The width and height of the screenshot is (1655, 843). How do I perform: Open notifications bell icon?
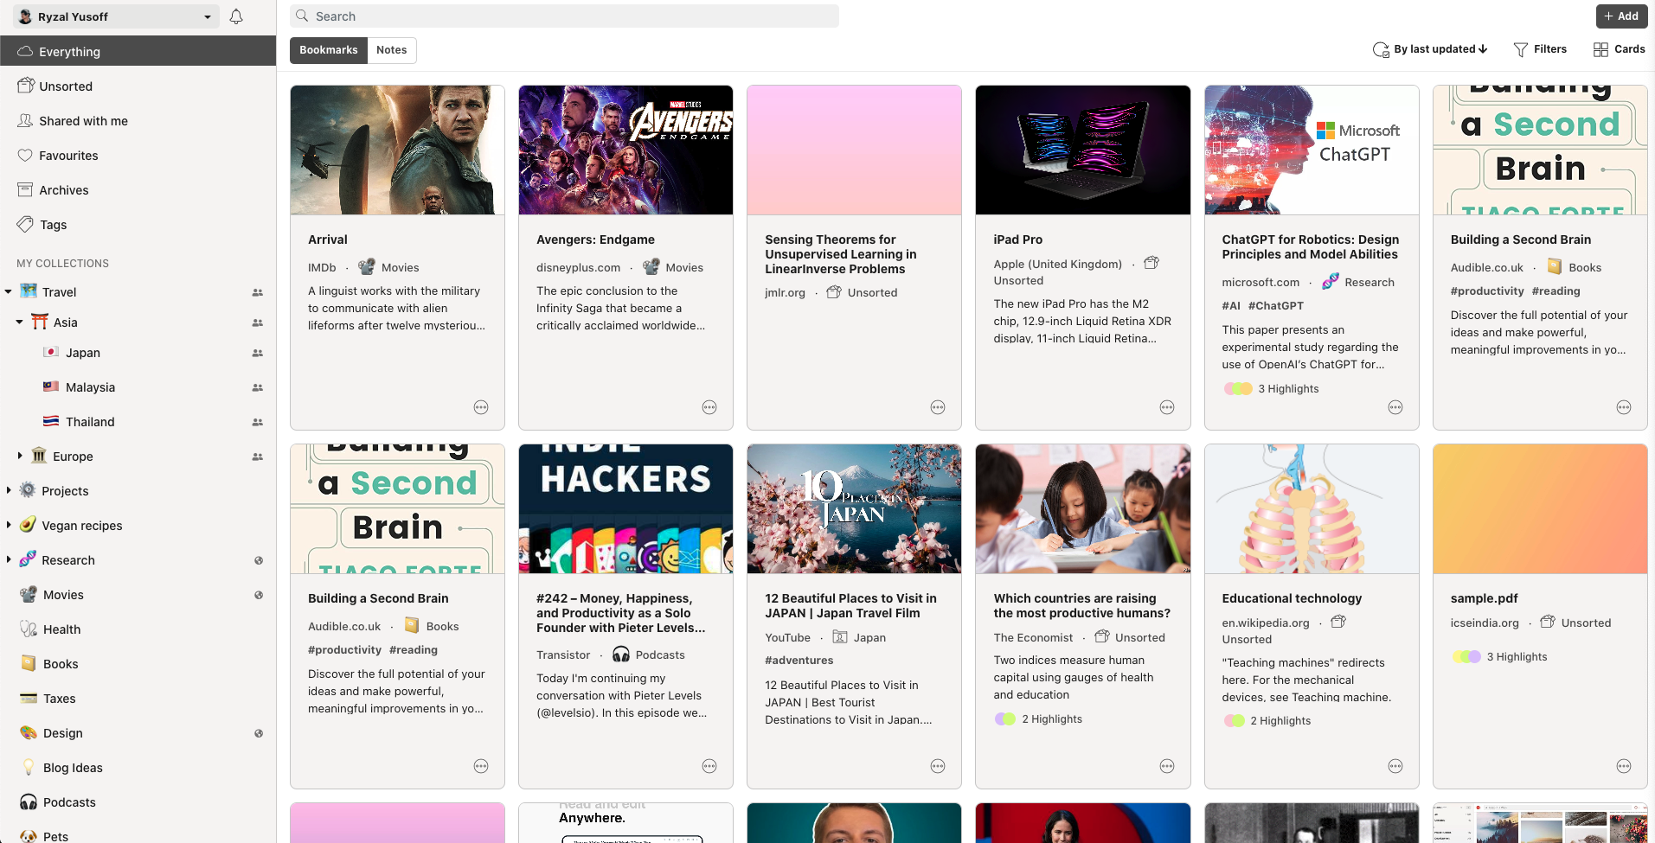[236, 16]
